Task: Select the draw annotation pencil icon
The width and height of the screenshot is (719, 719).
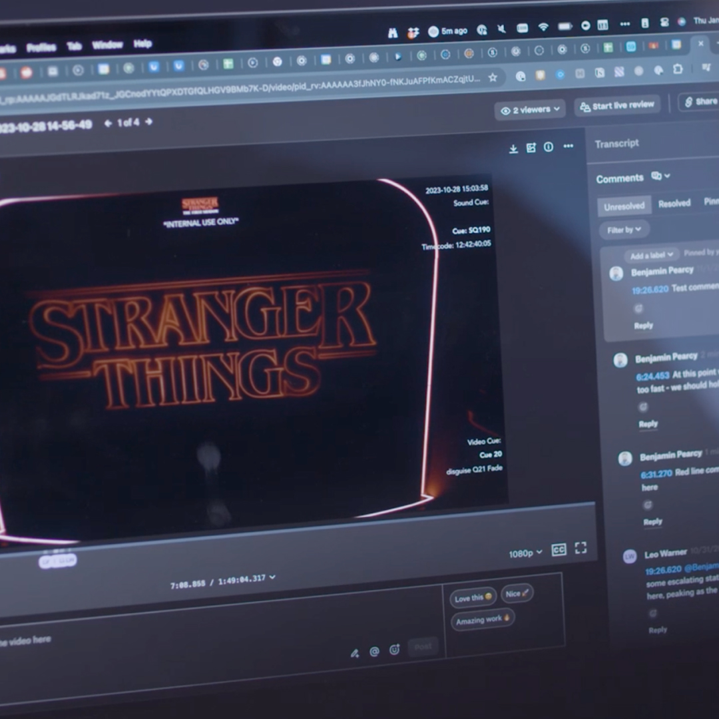Action: (354, 654)
